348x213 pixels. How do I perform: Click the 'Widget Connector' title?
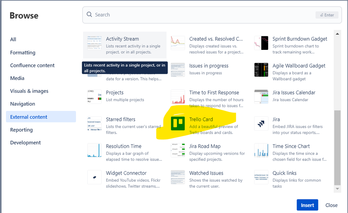pos(126,173)
